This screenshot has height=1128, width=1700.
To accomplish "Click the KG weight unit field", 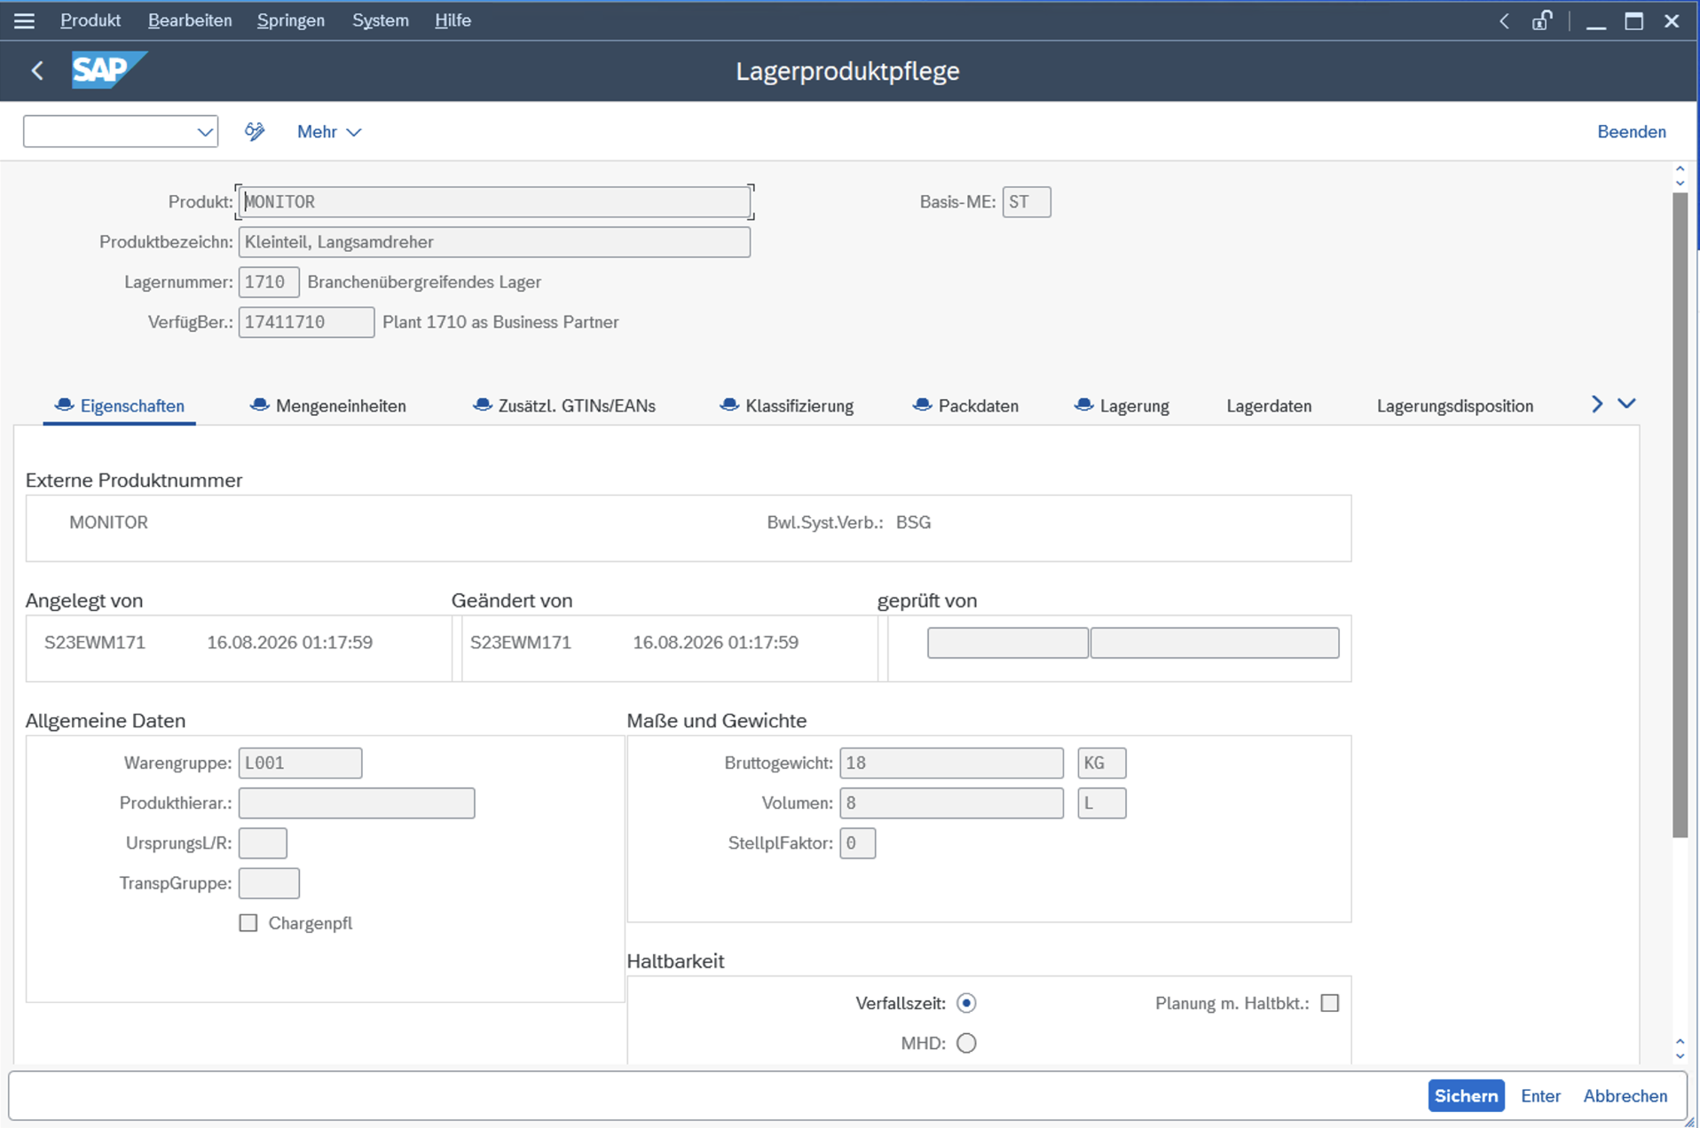I will [1101, 763].
